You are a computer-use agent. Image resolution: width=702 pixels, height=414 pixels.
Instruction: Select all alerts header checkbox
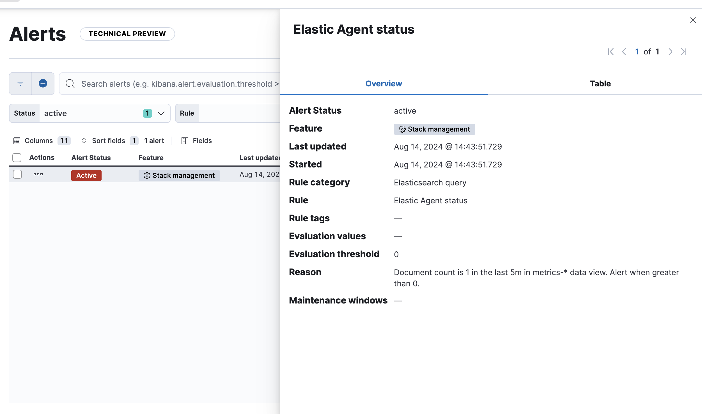click(x=17, y=158)
